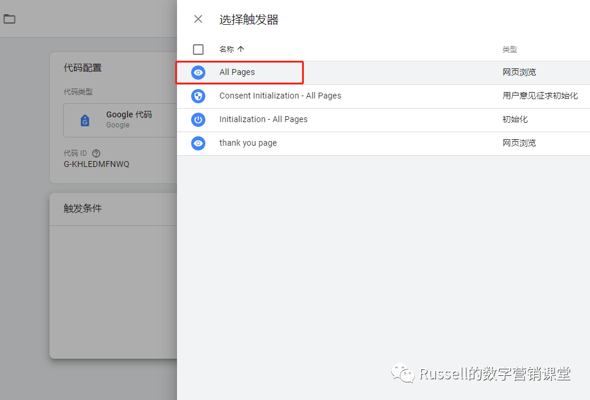Screen dimensions: 590x400
Task: Choose Consent Initialization - All Pages trigger
Action: [x=280, y=96]
